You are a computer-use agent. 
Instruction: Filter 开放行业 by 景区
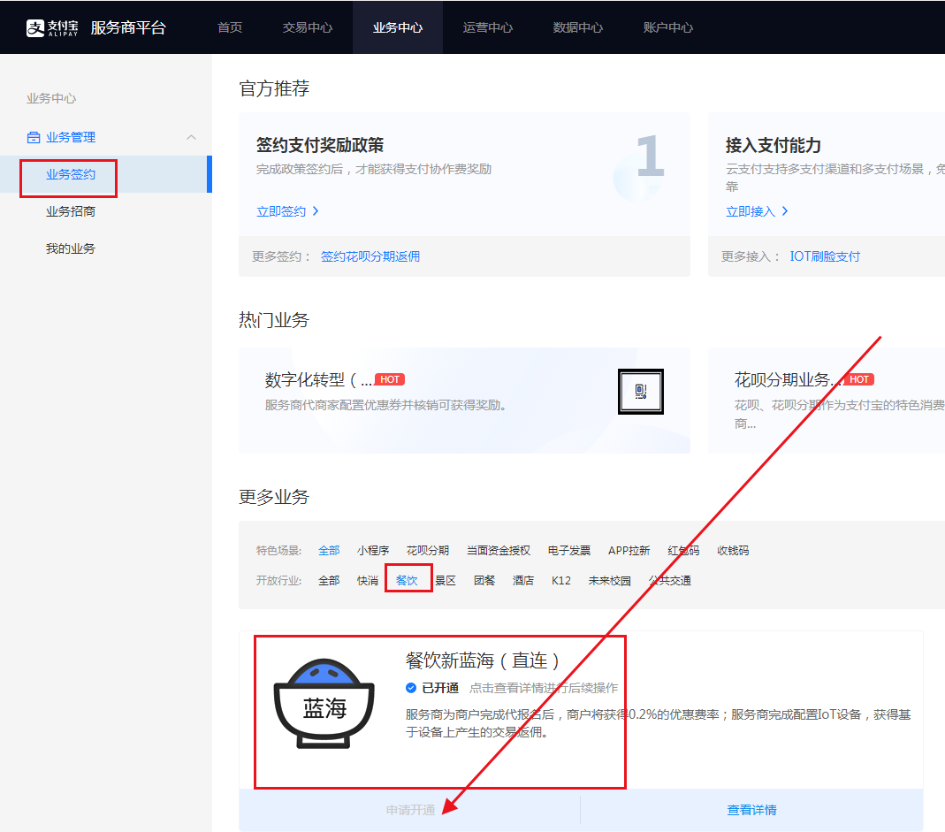[446, 581]
